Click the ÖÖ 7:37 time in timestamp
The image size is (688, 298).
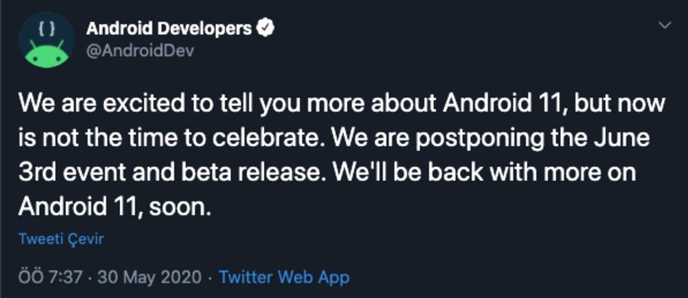[52, 278]
